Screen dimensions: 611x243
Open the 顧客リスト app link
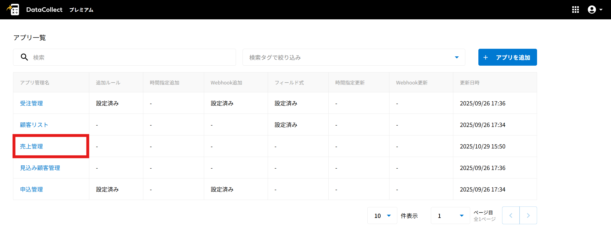pos(34,125)
